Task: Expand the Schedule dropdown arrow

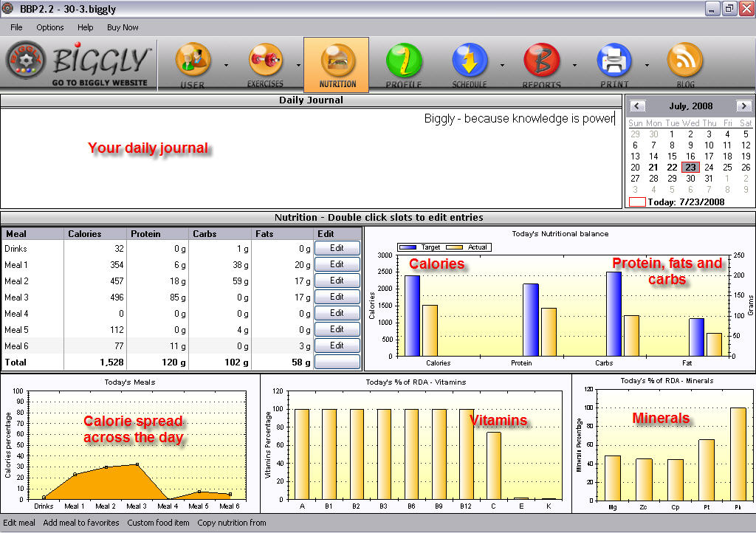Action: pyautogui.click(x=502, y=65)
